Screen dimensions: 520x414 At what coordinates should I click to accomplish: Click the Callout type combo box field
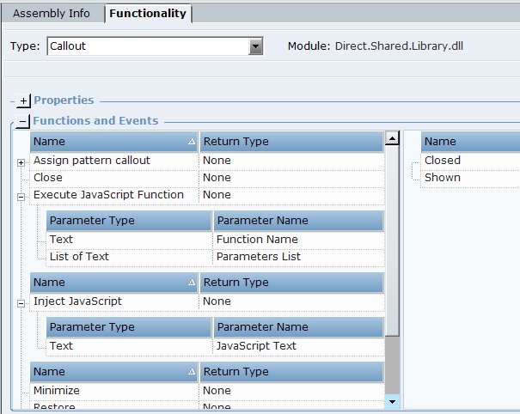pos(148,46)
